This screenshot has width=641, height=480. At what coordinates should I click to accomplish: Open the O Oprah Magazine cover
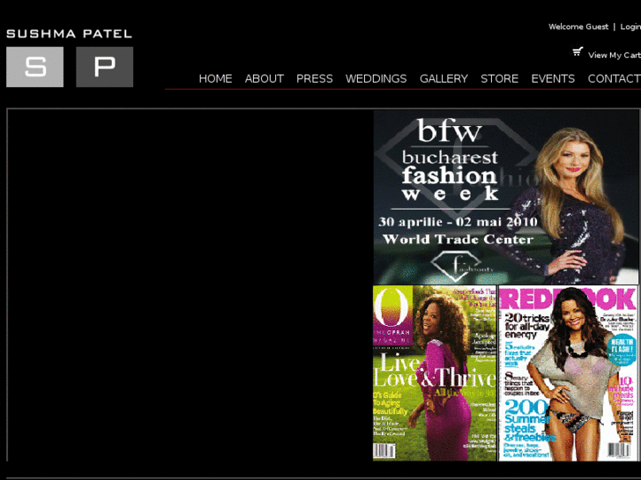coord(435,373)
